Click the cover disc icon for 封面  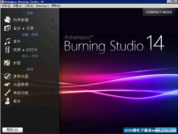coord(7,63)
